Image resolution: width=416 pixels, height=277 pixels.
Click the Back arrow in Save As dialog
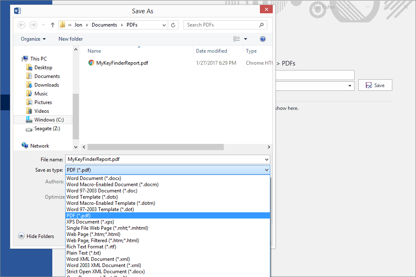pos(22,25)
